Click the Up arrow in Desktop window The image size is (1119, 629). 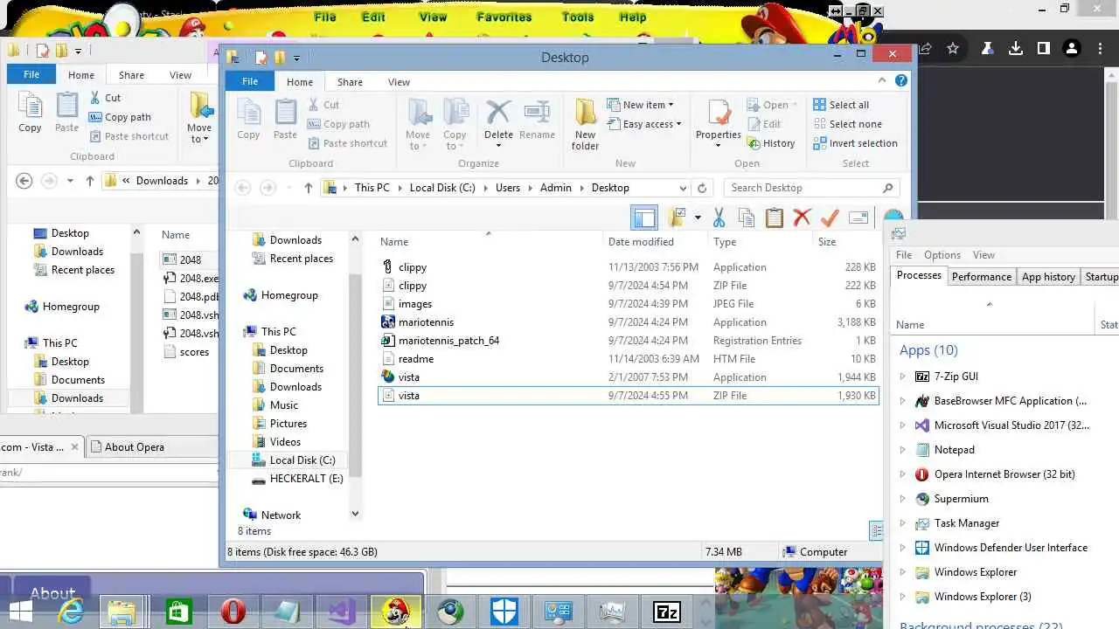[308, 188]
